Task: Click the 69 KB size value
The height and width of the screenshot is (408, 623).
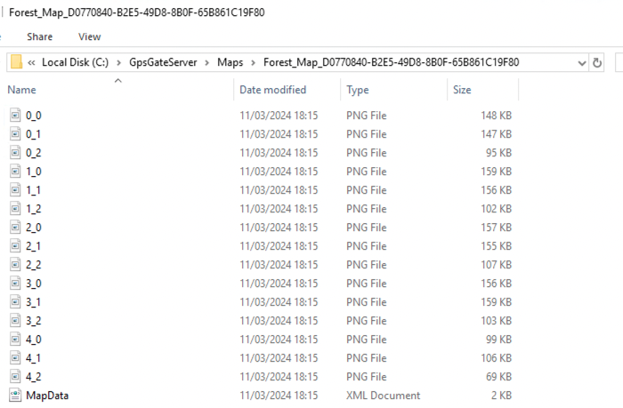Action: [x=498, y=377]
